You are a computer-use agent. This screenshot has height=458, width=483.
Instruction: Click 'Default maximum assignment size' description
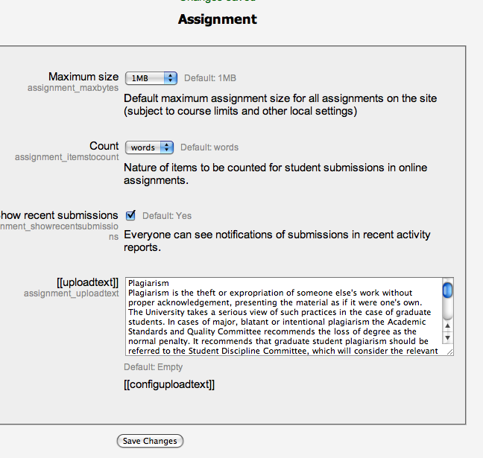click(x=280, y=105)
